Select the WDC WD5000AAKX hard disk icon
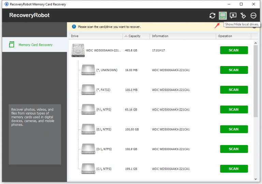 78,50
